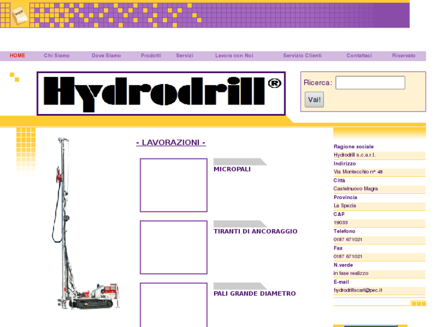The image size is (437, 327).
Task: Go to Dove Siamo
Action: coord(106,56)
